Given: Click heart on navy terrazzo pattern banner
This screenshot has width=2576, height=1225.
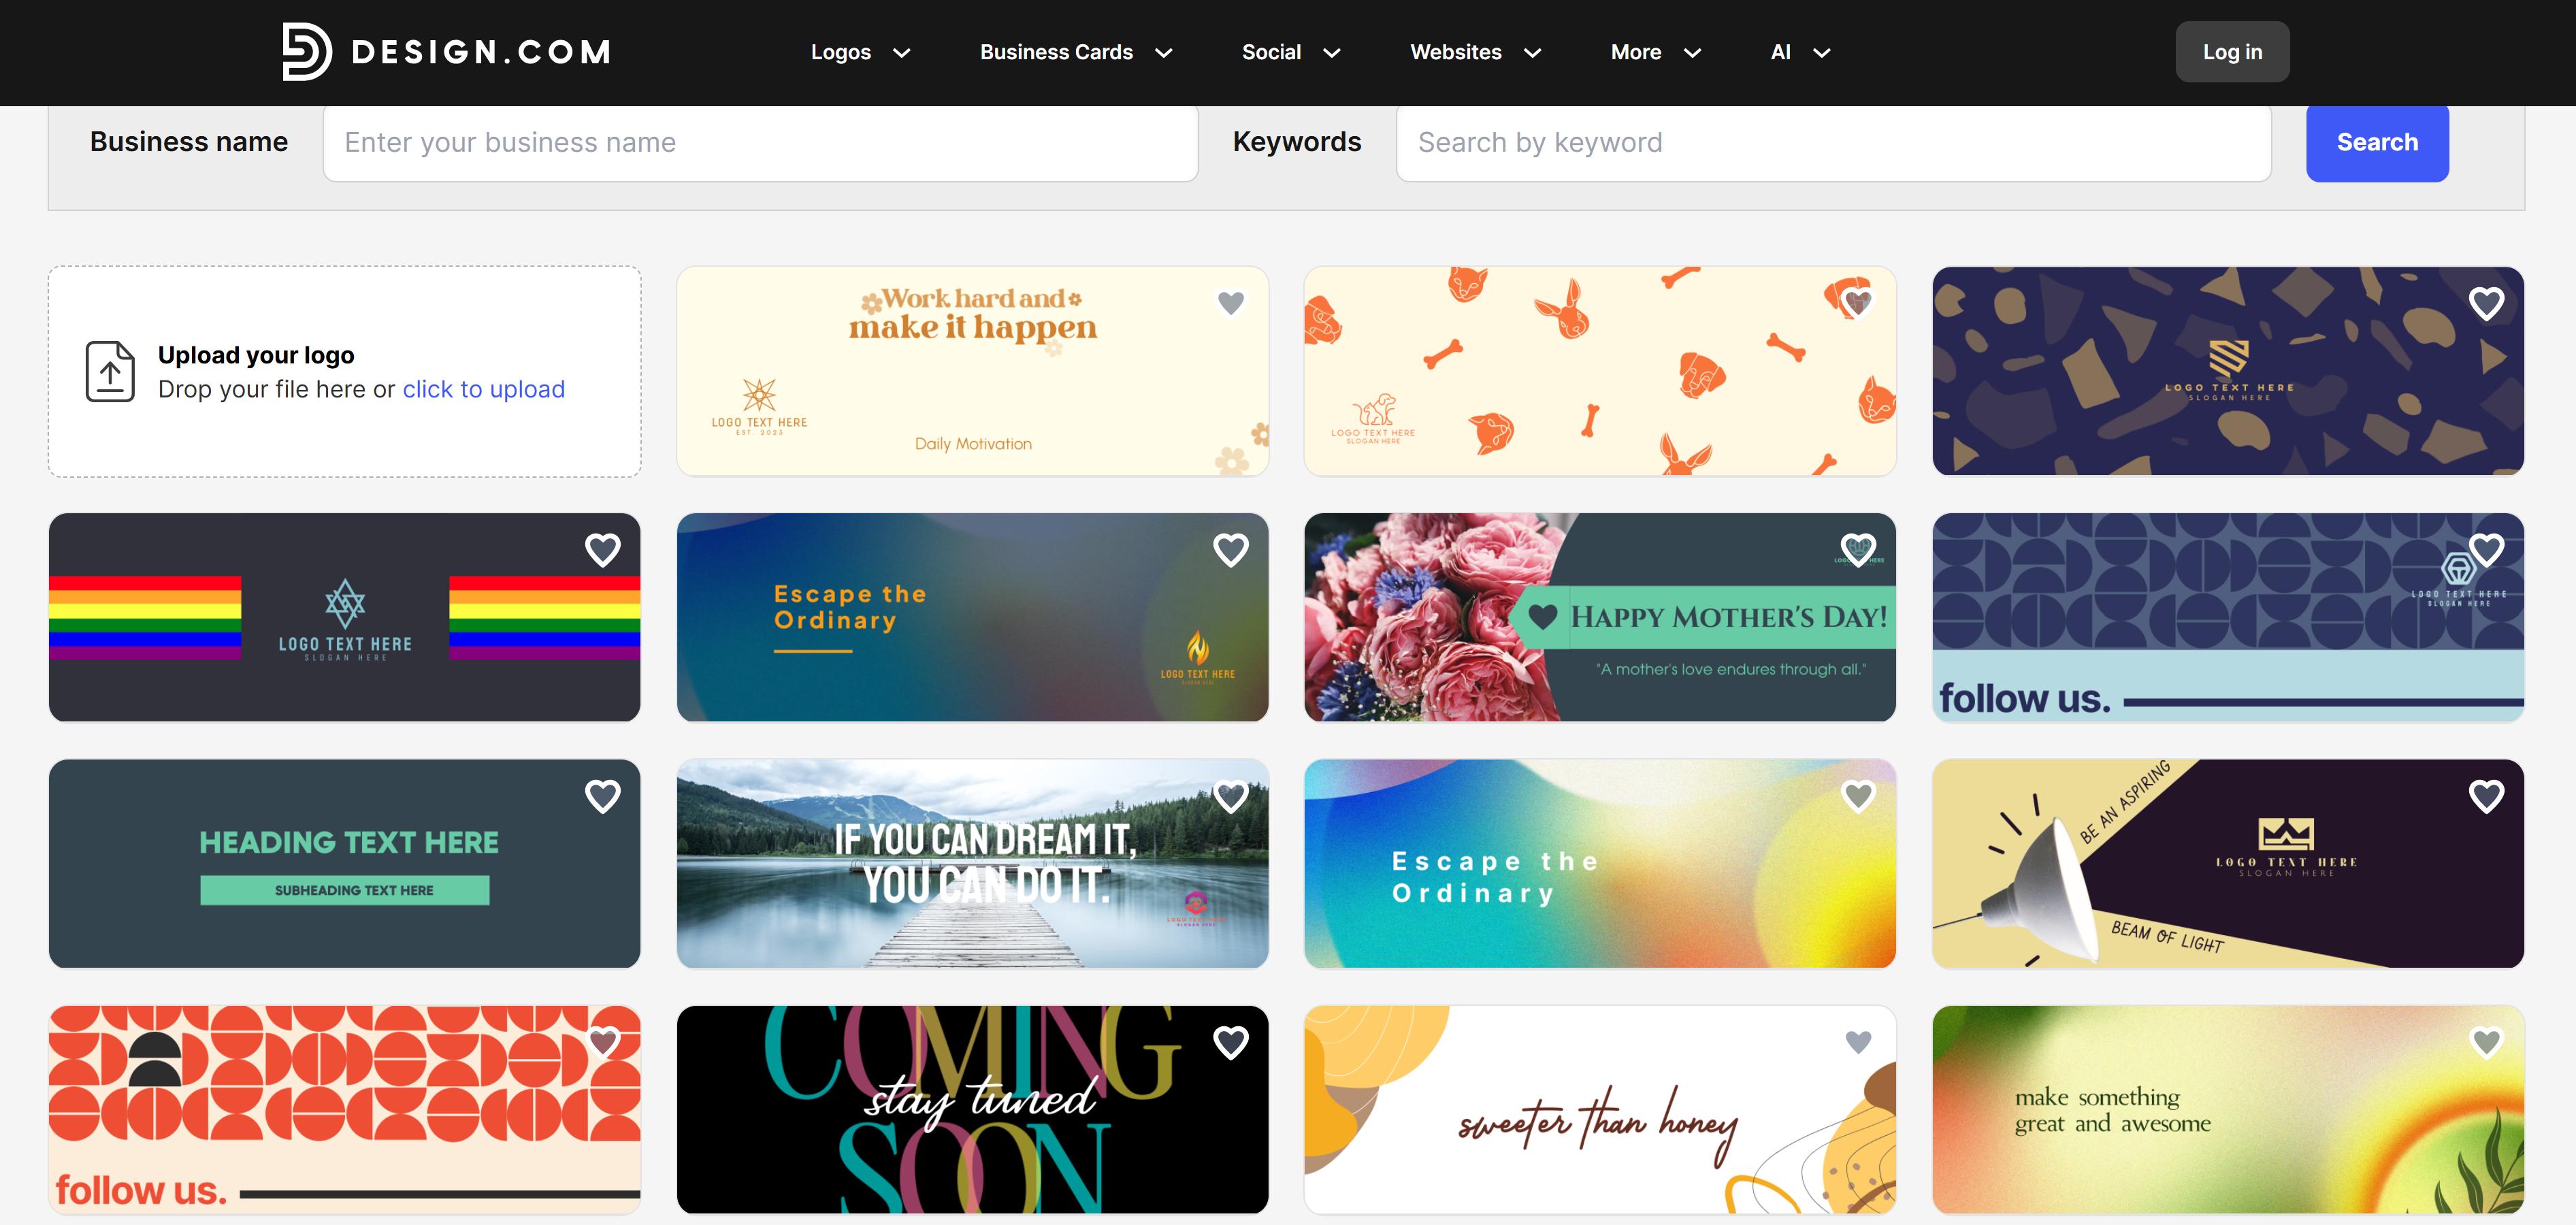Looking at the screenshot, I should 2487,303.
